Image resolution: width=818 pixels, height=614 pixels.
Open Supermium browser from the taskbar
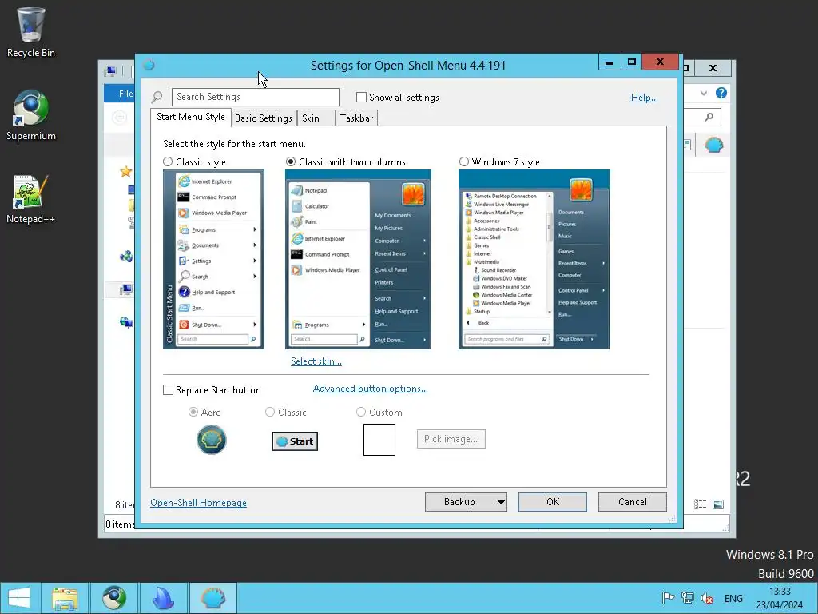tap(113, 598)
